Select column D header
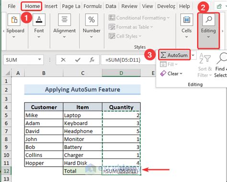The width and height of the screenshot is (227, 182). 121,73
